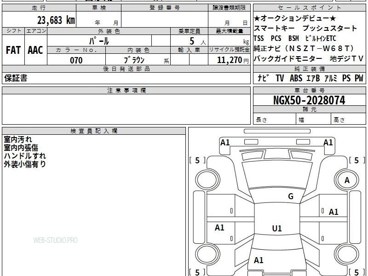Select chassis number NGX50-2028074
The image size is (368, 276).
pyautogui.click(x=309, y=100)
